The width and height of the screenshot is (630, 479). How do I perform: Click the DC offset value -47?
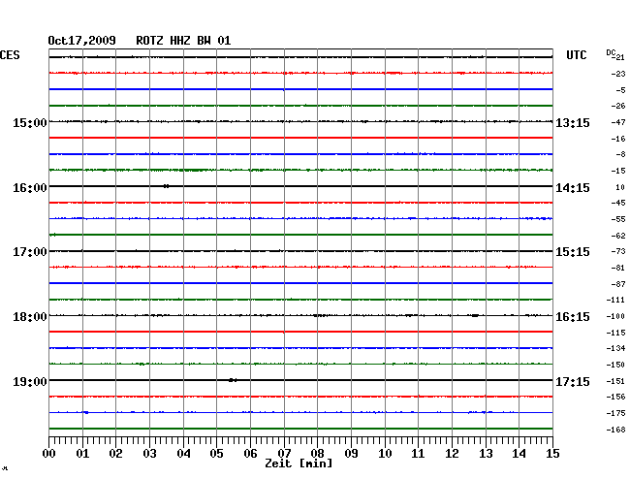point(618,122)
